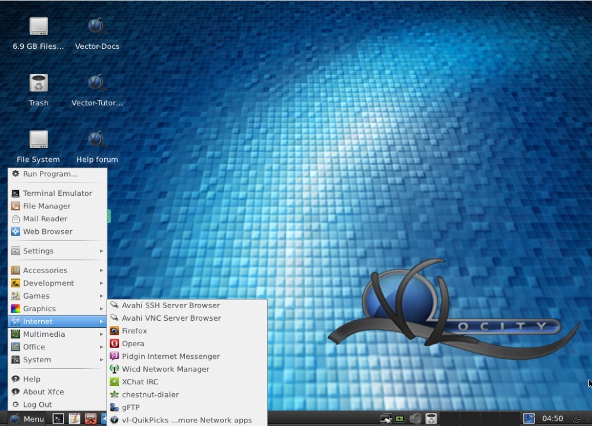Launch terminal from the panel launcher icon
Screen dimensions: 592x426
58,418
